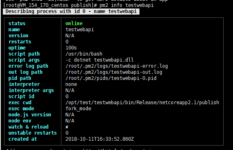Image resolution: width=233 pixels, height=150 pixels.
Task: Select the netcoreapp2.1/publish cwd path
Action: [x=142, y=103]
